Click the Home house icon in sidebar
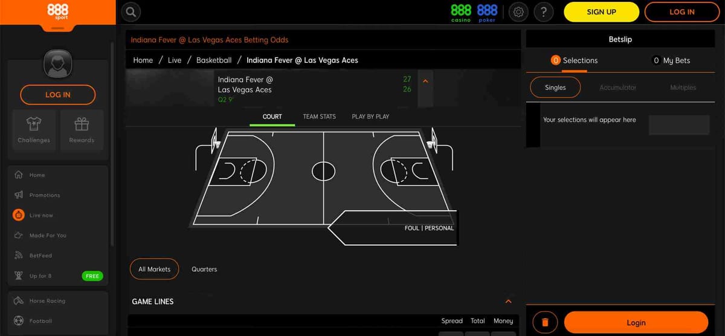The width and height of the screenshot is (725, 336). [x=19, y=175]
